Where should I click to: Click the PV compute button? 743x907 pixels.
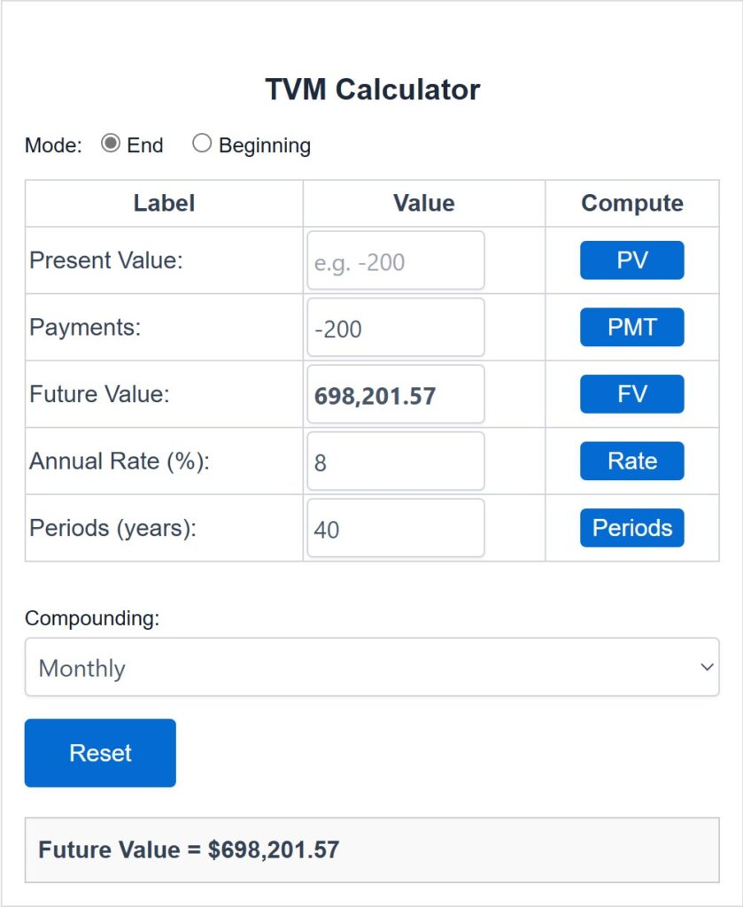pyautogui.click(x=632, y=260)
